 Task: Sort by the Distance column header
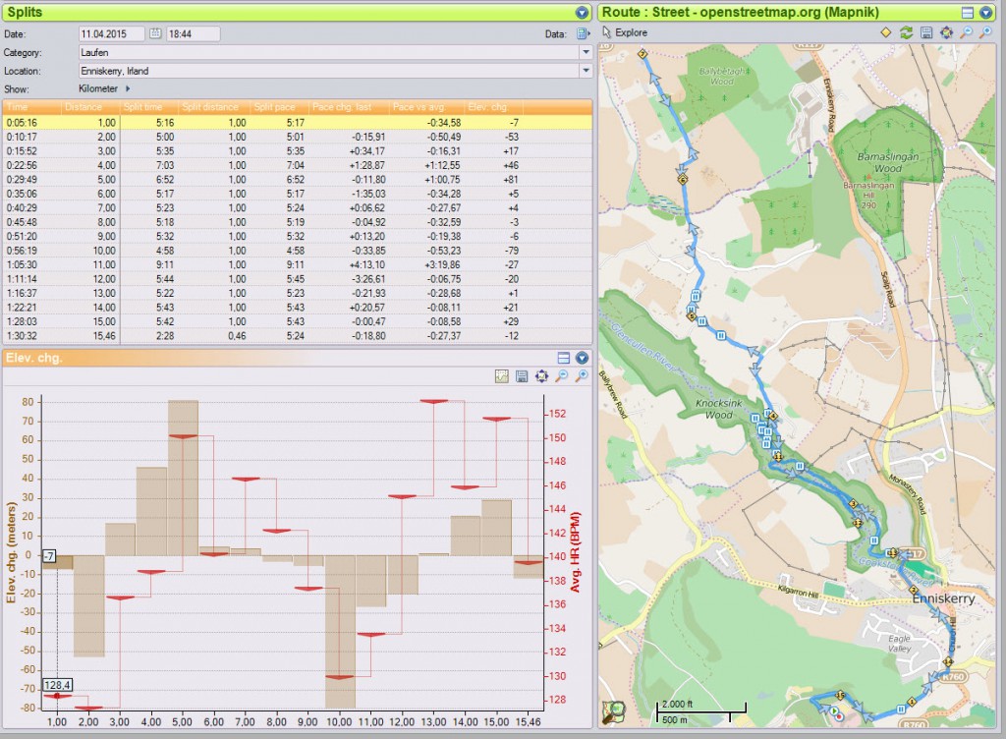pyautogui.click(x=90, y=107)
